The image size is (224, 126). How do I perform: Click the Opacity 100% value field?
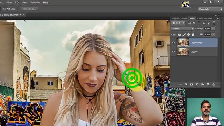click(208, 29)
